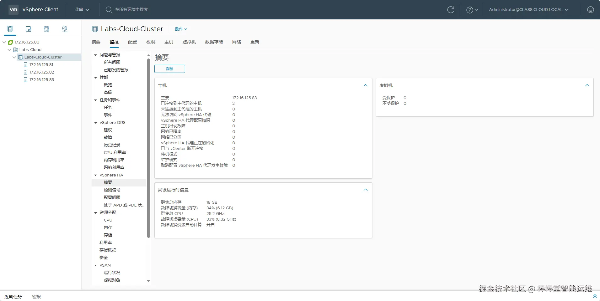This screenshot has height=301, width=600.
Task: Collapse the 问题与警报 section
Action: pos(95,55)
